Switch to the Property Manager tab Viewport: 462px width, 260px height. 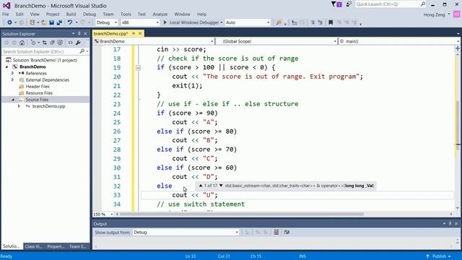pyautogui.click(x=56, y=246)
